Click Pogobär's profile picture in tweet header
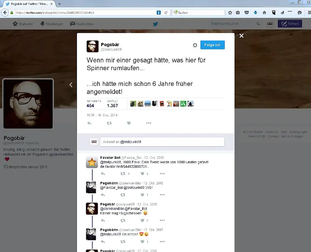This screenshot has width=311, height=252. (x=92, y=47)
